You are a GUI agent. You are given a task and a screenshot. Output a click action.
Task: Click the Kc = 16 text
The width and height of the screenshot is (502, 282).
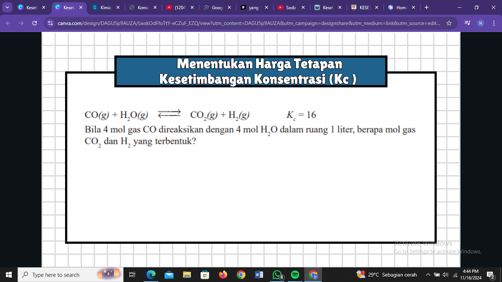click(301, 115)
